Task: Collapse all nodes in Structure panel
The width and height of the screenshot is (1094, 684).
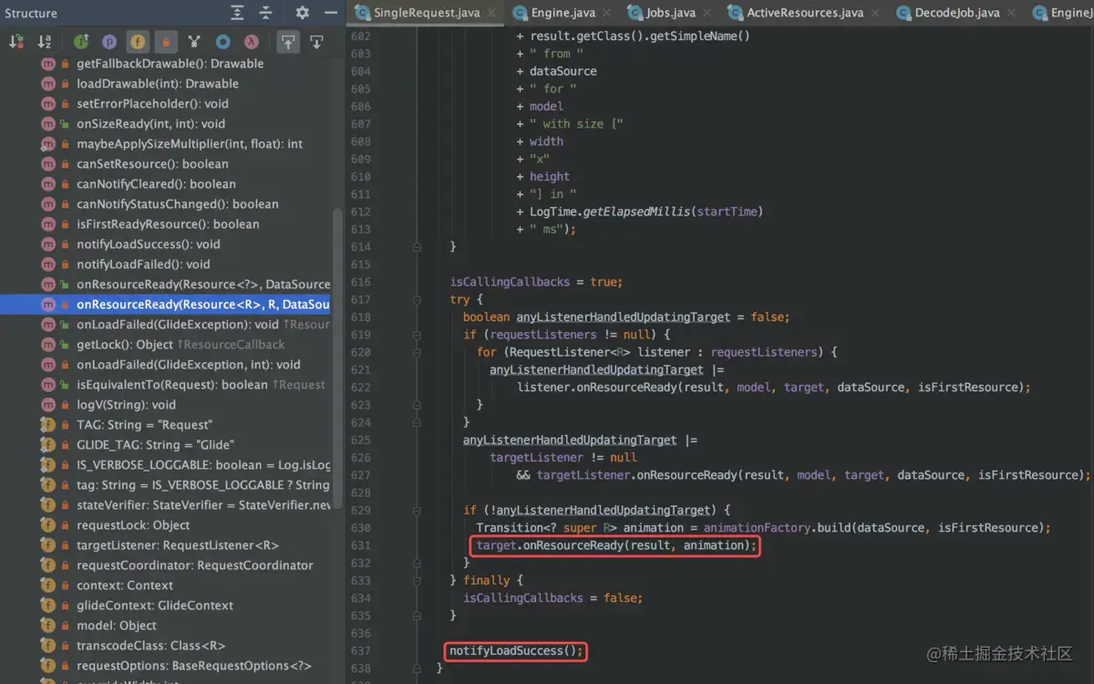Action: tap(265, 13)
